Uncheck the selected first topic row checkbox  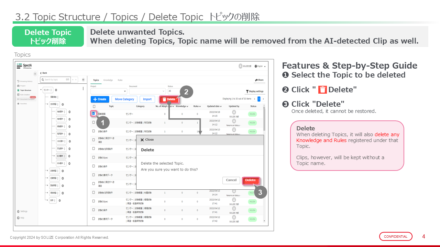click(x=93, y=114)
